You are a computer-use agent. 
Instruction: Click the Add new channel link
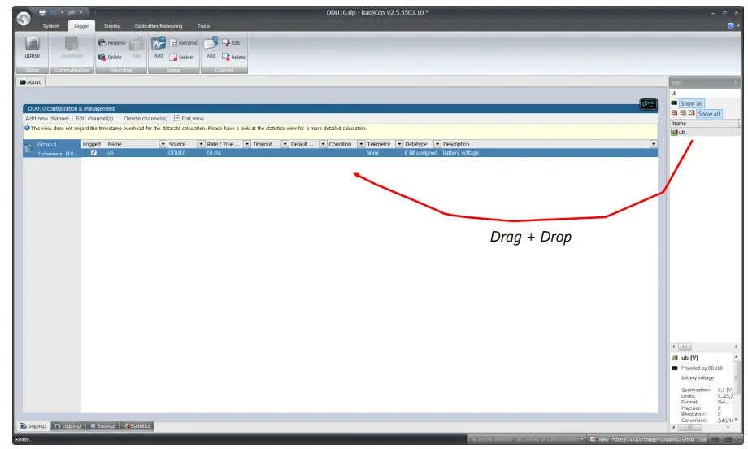pos(47,118)
